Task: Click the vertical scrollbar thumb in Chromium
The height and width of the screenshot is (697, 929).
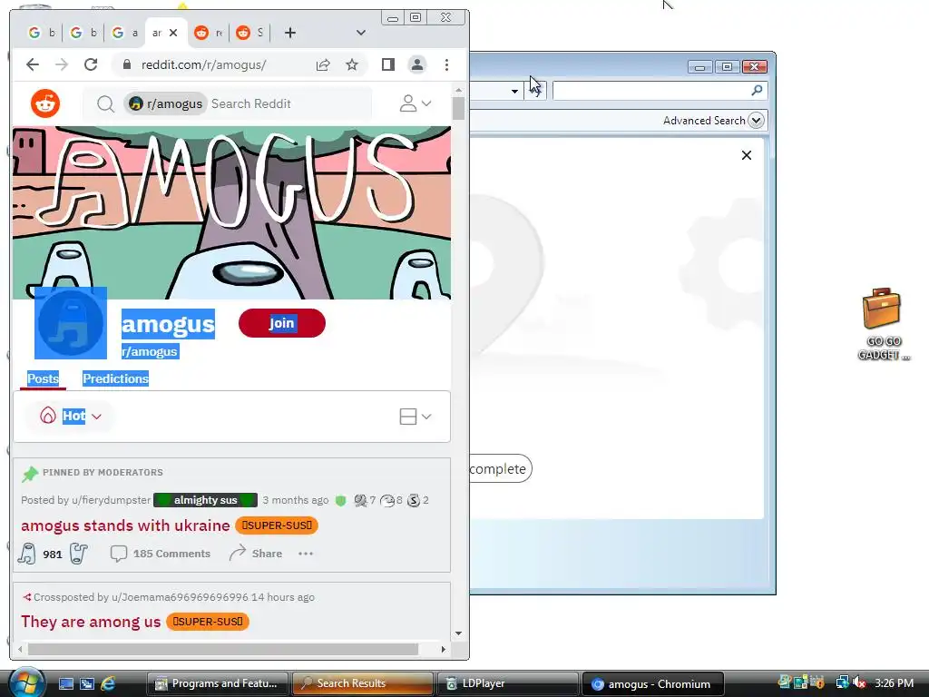Action: click(x=458, y=109)
